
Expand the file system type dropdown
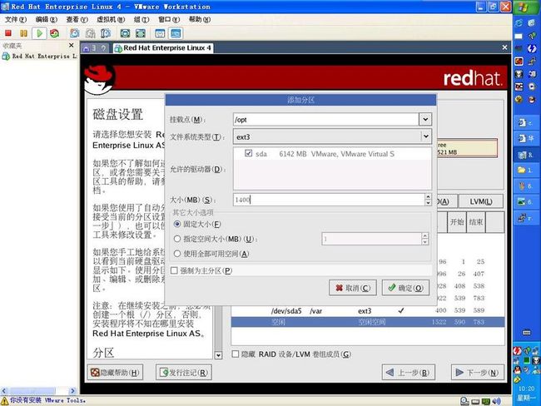(426, 136)
